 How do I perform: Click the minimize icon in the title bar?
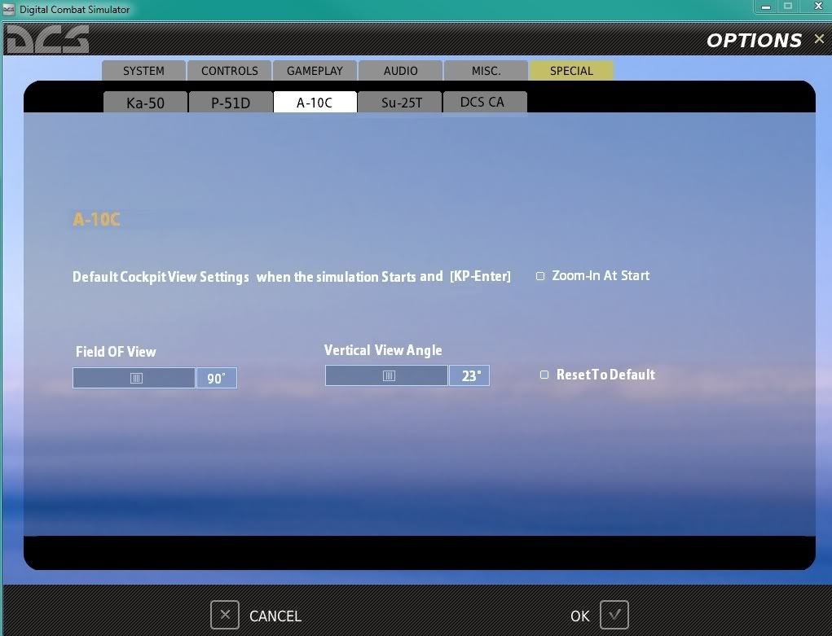[x=764, y=7]
